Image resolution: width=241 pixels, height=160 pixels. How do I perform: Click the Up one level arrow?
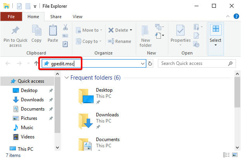click(36, 63)
